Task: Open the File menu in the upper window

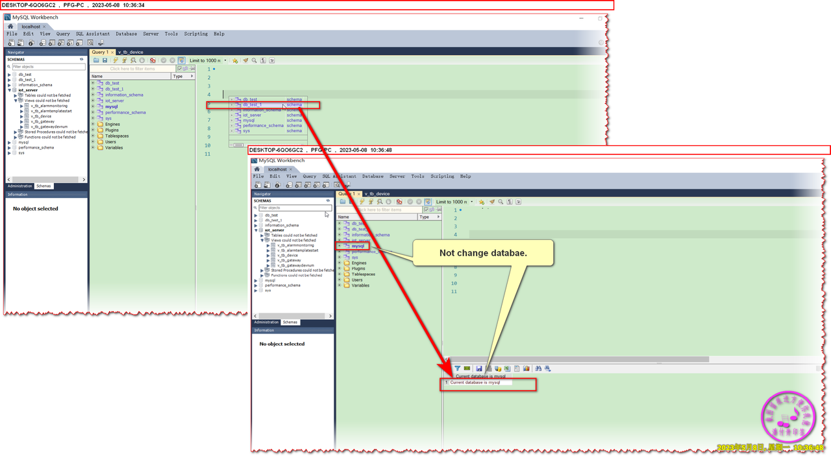Action: click(12, 34)
